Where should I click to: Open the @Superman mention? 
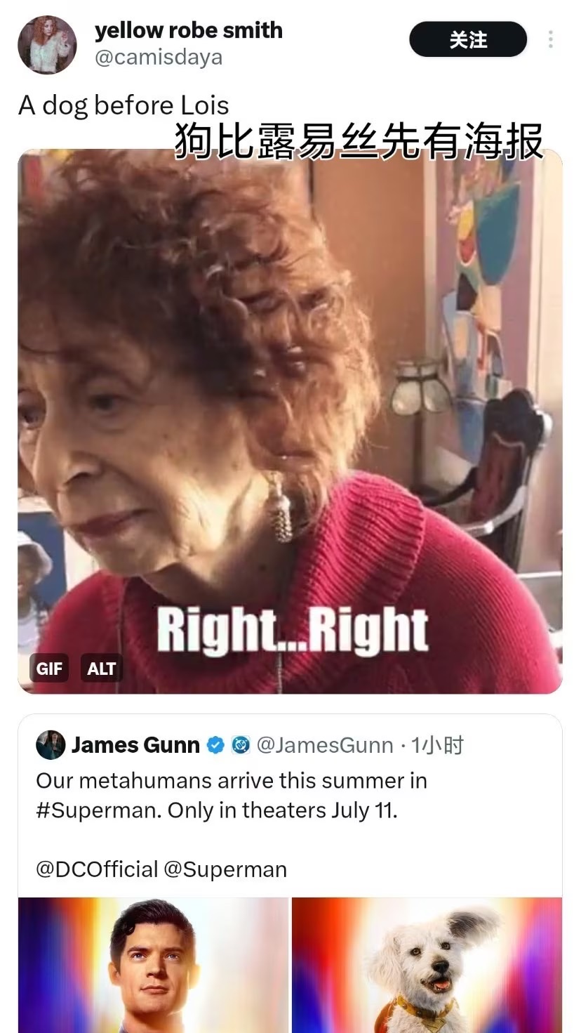coord(225,869)
